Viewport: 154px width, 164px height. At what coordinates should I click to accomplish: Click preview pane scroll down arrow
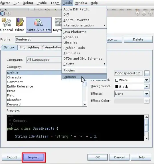147,138
